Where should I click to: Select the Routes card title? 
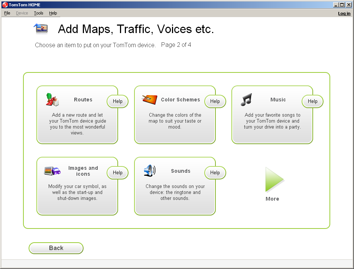[x=83, y=100]
